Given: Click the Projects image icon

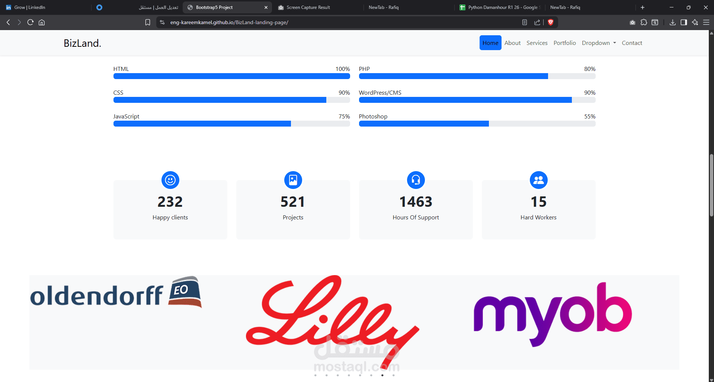Looking at the screenshot, I should coord(293,180).
